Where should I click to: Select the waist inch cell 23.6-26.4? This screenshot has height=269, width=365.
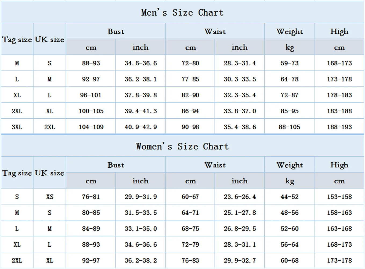240,197
